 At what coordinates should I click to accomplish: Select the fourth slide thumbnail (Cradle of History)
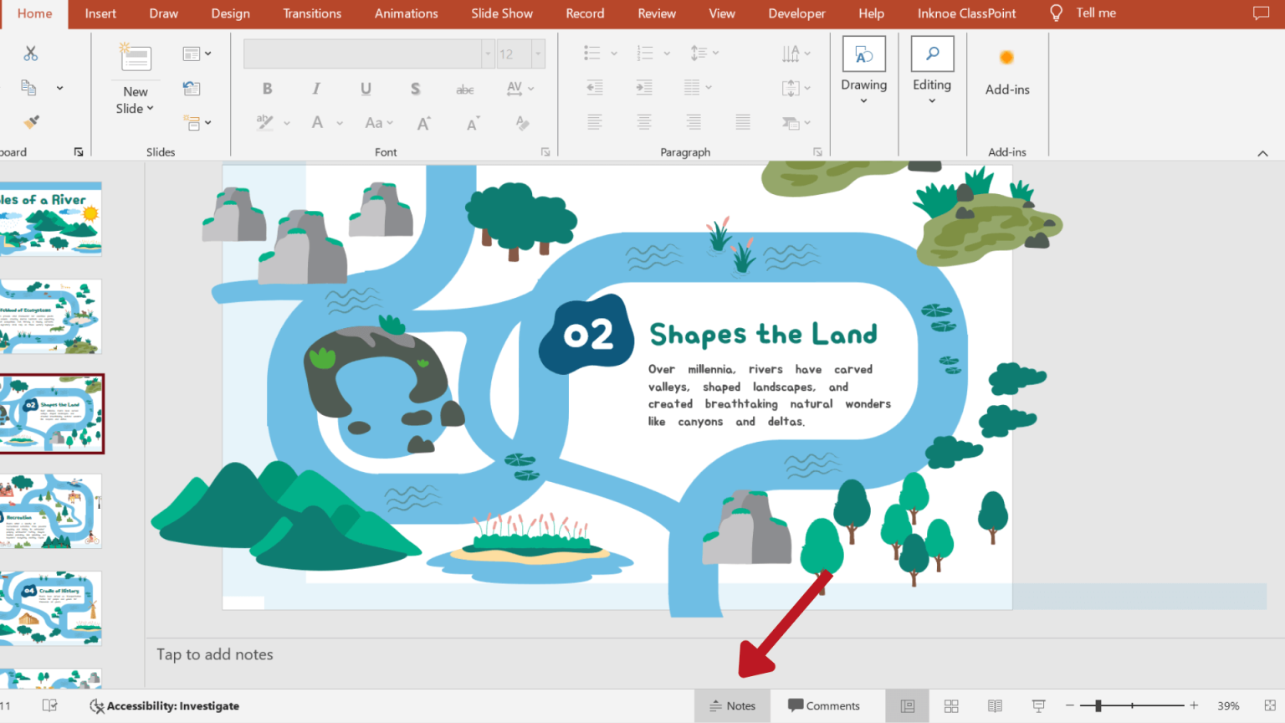coord(52,608)
